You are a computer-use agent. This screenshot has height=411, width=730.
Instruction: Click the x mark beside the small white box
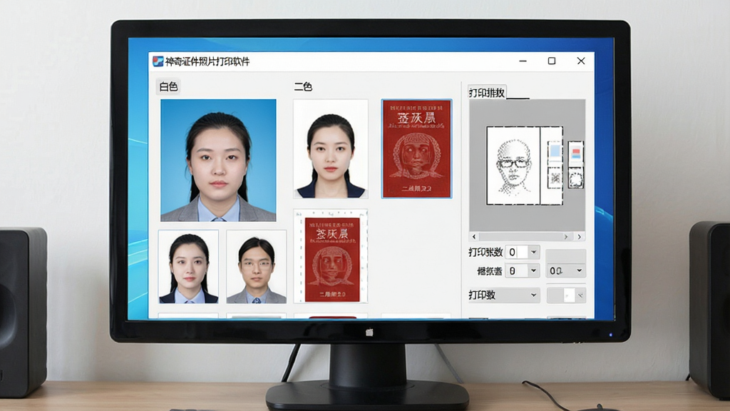(580, 295)
